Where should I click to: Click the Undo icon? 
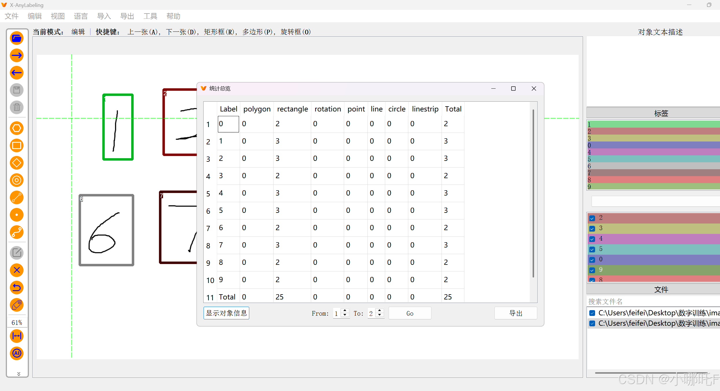(x=17, y=287)
